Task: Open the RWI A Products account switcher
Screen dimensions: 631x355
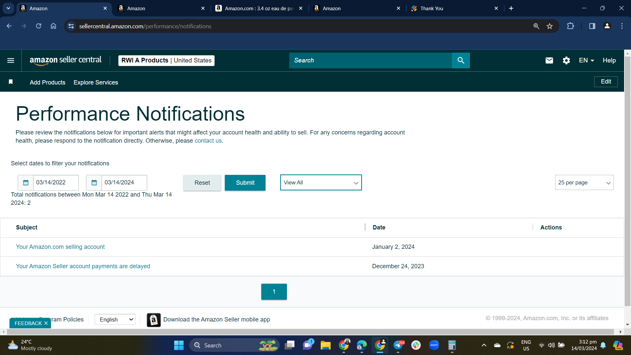Action: tap(166, 60)
